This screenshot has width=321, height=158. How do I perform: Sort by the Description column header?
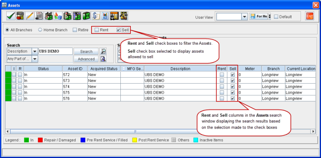(x=181, y=69)
